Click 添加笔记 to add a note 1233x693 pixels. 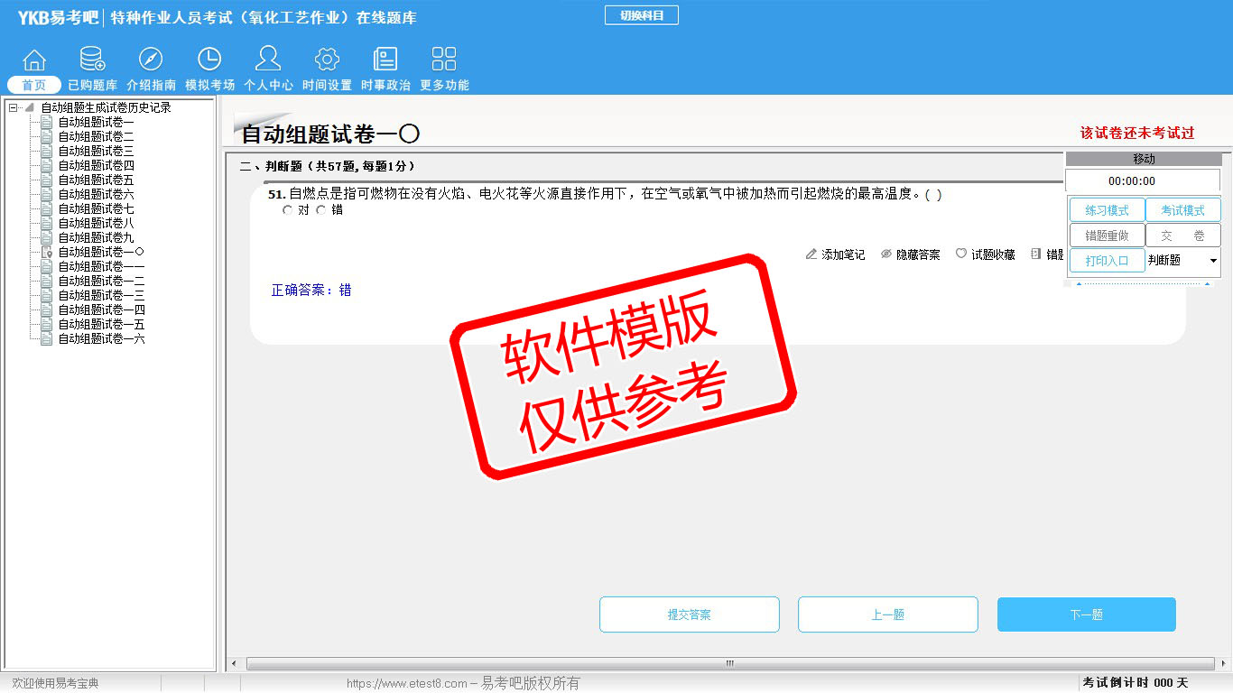coord(835,255)
